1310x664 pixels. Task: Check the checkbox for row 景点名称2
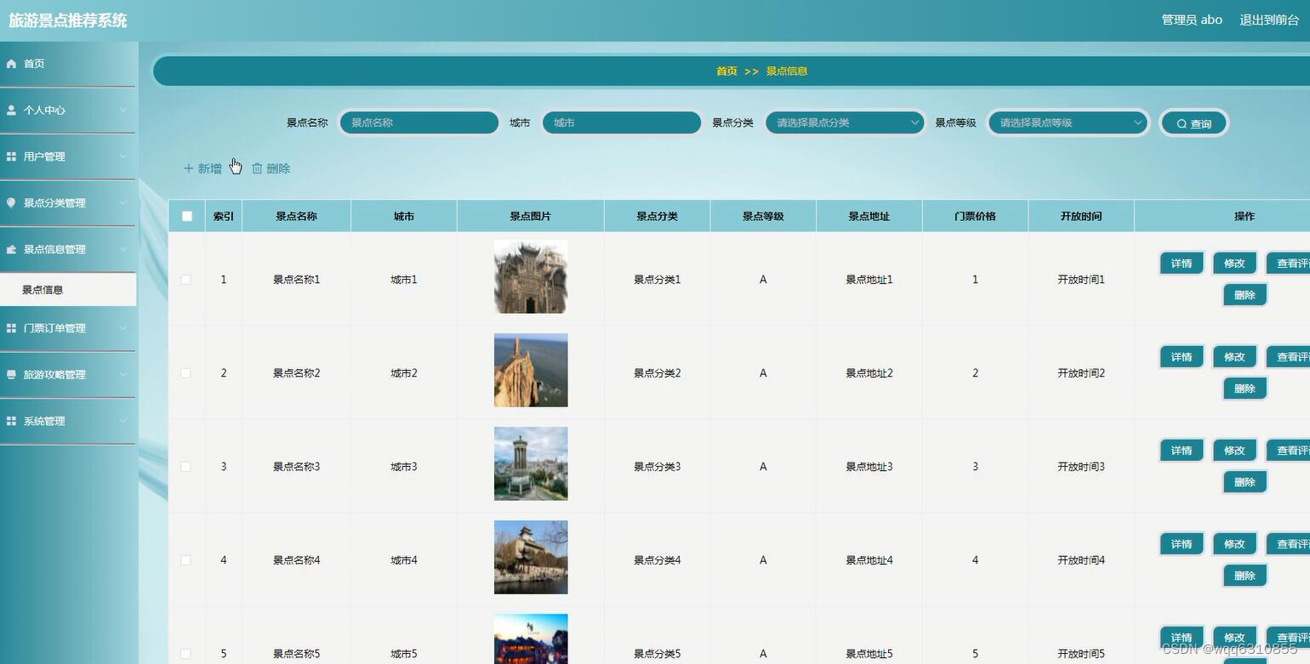[x=186, y=373]
